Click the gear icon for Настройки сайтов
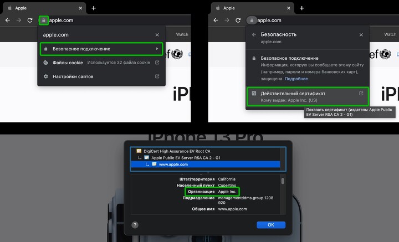Screen dimensions: 399x242 pyautogui.click(x=46, y=76)
